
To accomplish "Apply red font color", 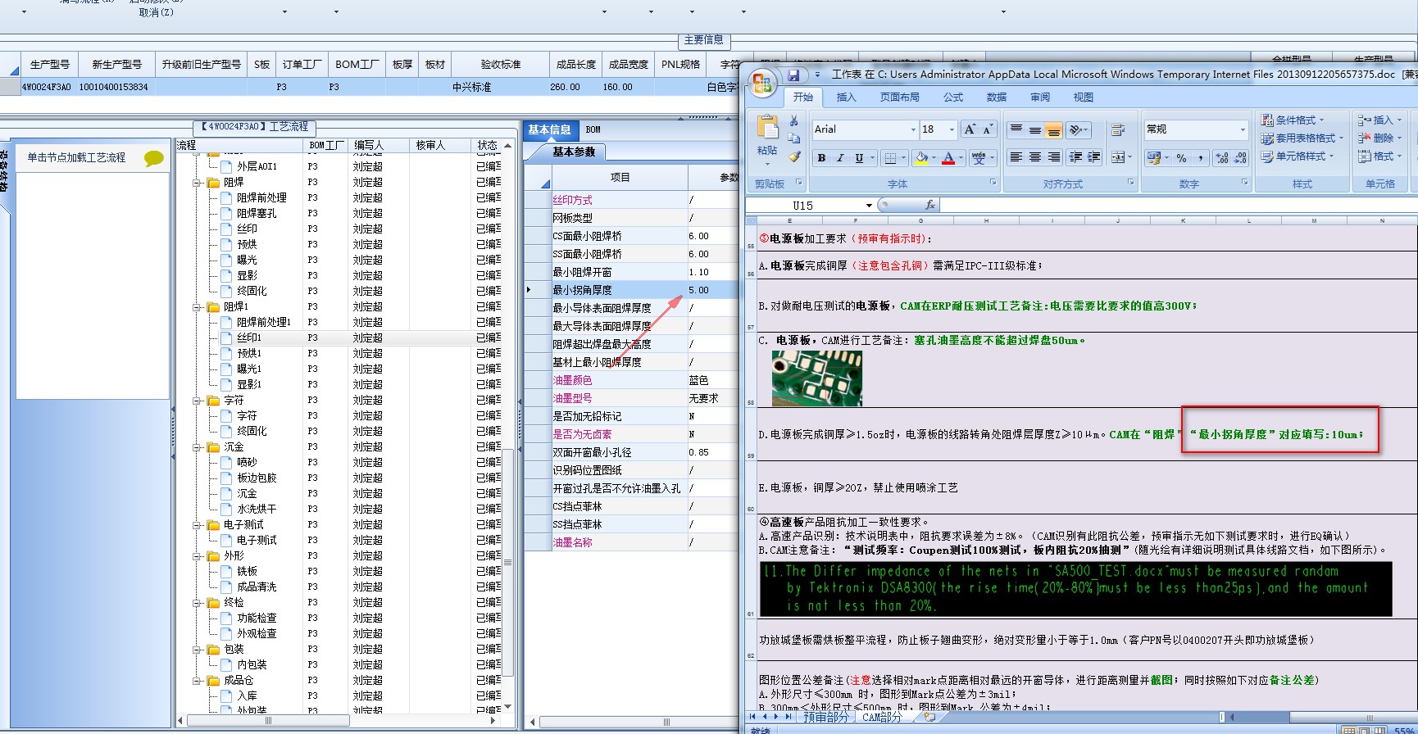I will (948, 158).
